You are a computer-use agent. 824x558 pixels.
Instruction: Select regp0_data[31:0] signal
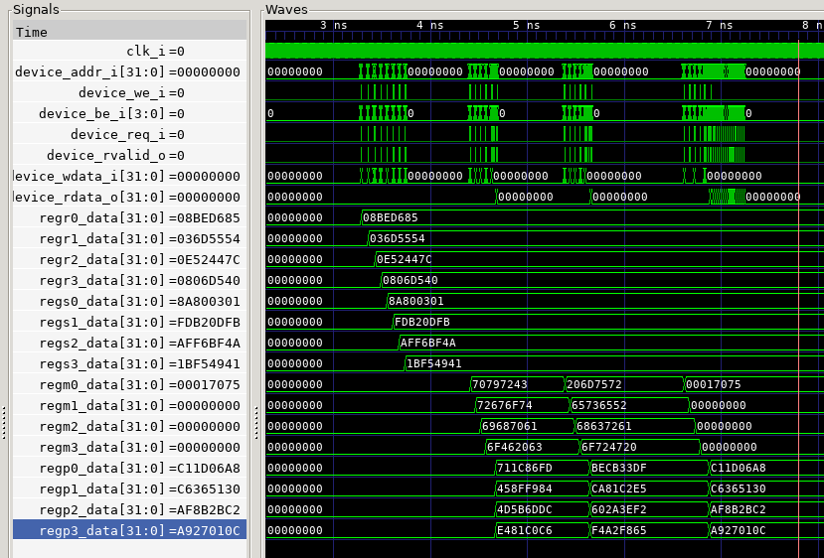[129, 468]
